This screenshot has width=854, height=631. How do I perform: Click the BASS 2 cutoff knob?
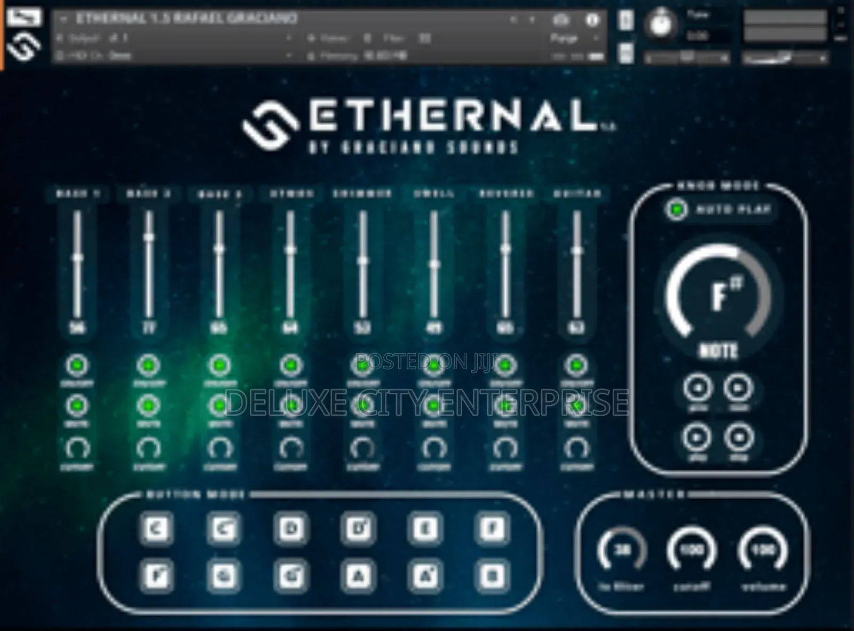click(149, 448)
